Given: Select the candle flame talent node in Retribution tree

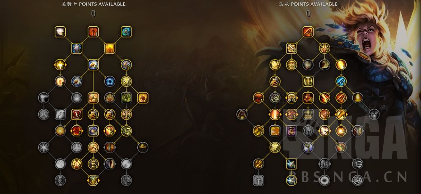Looking at the screenshot, I should click(x=358, y=98).
